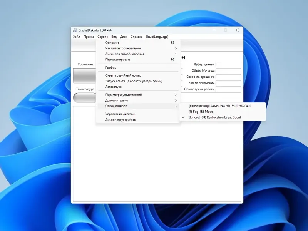
Task: Open the Правка menu
Action: 89,37
